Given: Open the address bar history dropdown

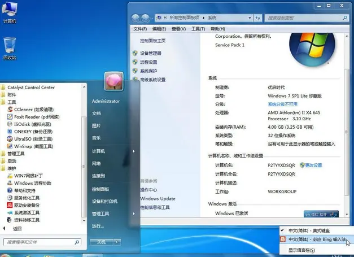Looking at the screenshot, I should (250, 18).
